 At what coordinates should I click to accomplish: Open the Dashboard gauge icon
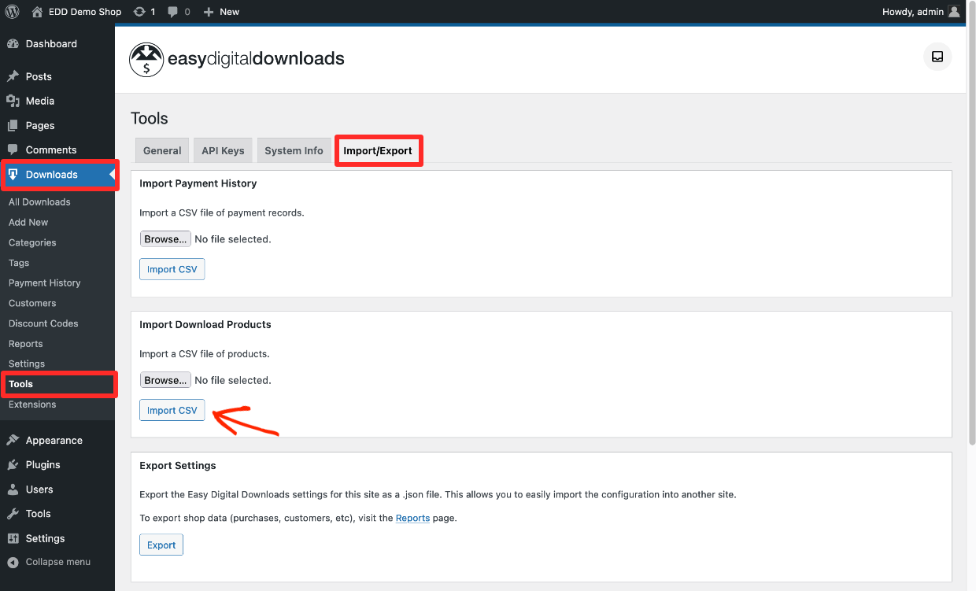point(13,44)
